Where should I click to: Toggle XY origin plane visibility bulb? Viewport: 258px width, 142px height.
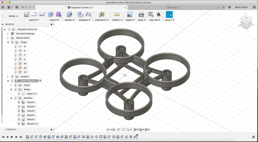(x=15, y=64)
